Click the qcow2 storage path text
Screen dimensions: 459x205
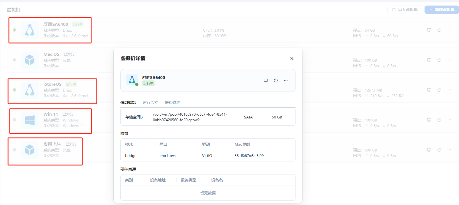click(x=190, y=117)
